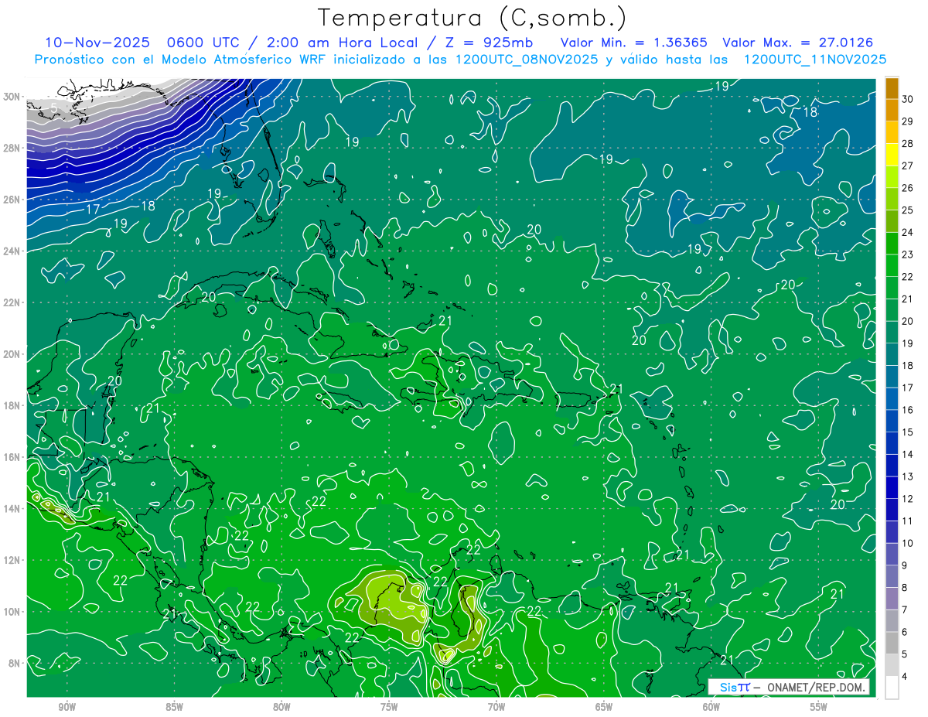
Task: Click "Valor Max. = 27.0126" text
Action: [800, 43]
